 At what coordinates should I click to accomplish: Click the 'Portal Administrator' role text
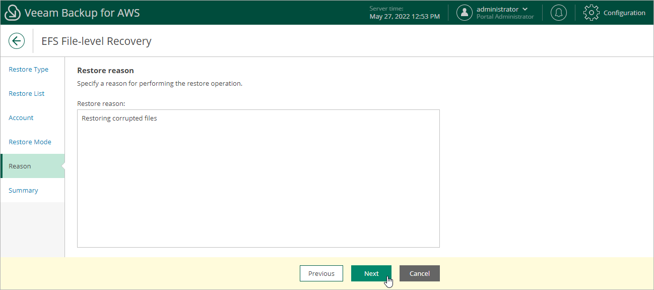pos(505,17)
